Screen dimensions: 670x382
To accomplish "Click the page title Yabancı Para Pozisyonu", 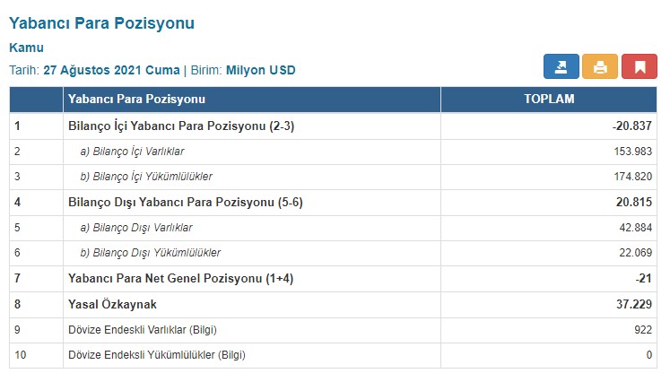I will [x=101, y=23].
